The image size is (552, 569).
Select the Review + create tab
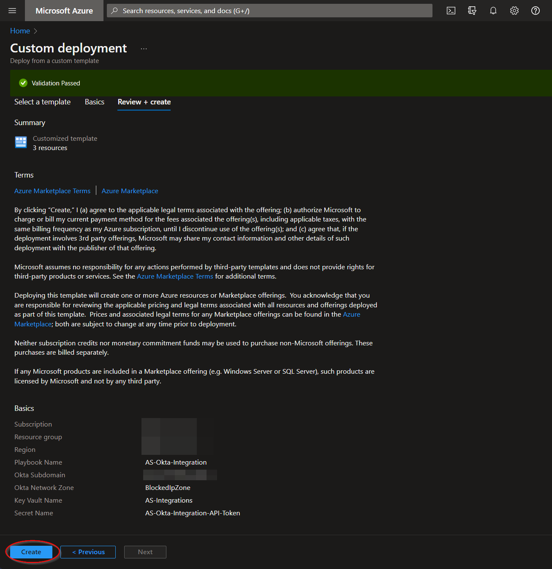144,102
